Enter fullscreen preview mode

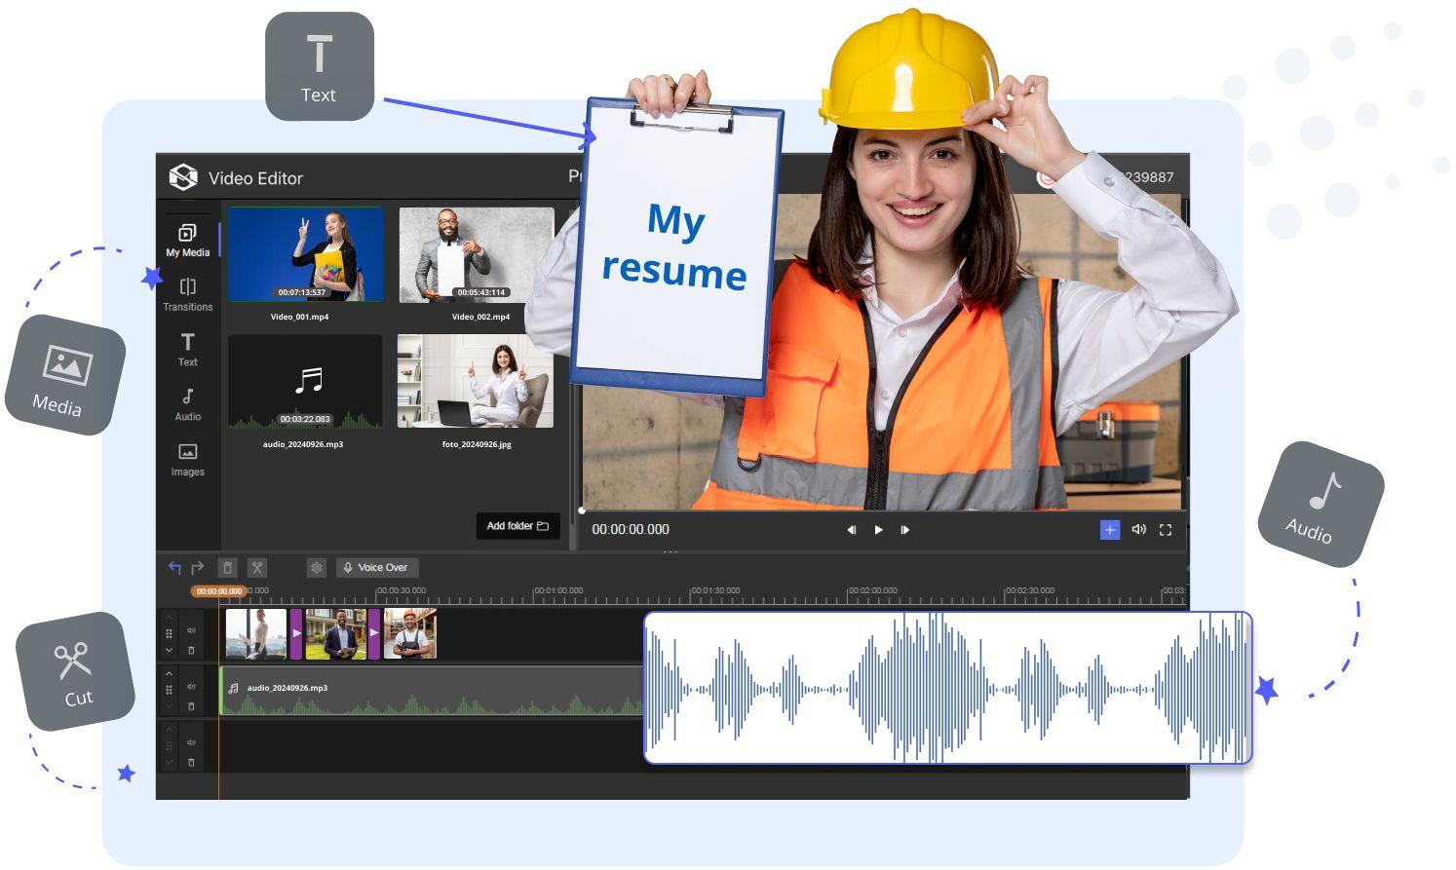click(1165, 530)
